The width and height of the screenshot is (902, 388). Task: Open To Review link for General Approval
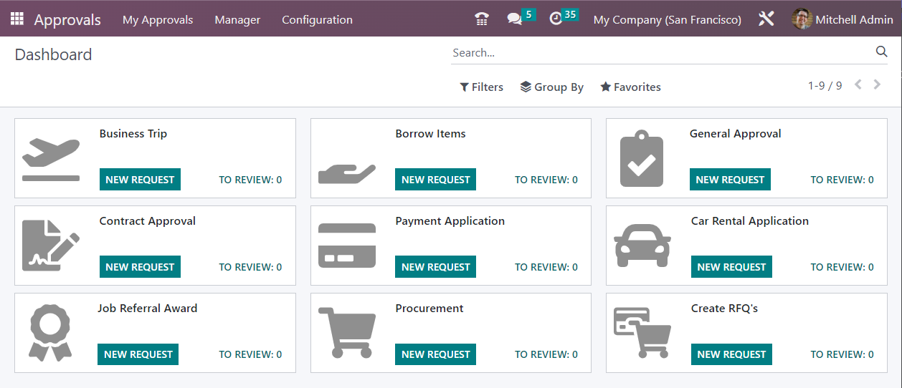tap(842, 180)
